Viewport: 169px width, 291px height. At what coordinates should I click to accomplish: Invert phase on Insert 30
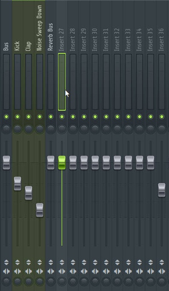(x=95, y=262)
